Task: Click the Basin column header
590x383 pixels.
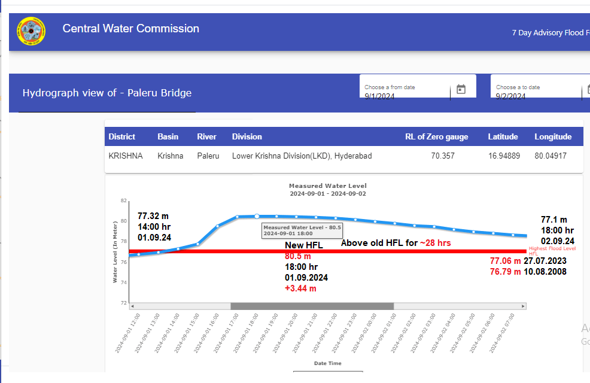Action: tap(168, 136)
